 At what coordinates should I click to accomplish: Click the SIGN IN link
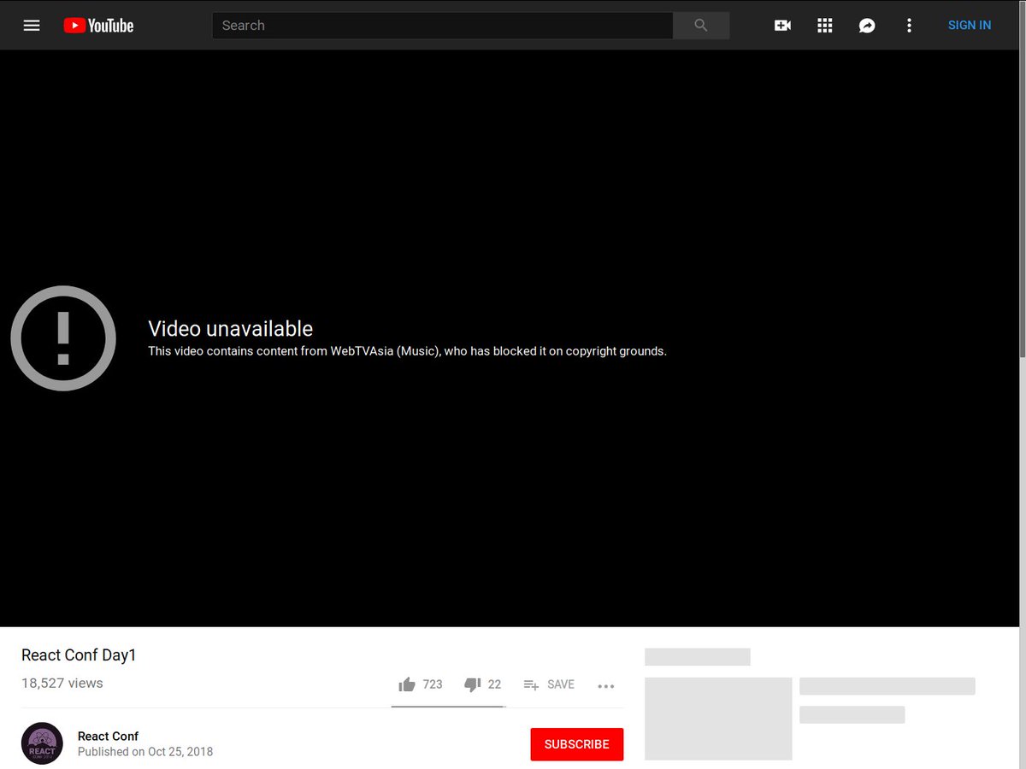(970, 26)
